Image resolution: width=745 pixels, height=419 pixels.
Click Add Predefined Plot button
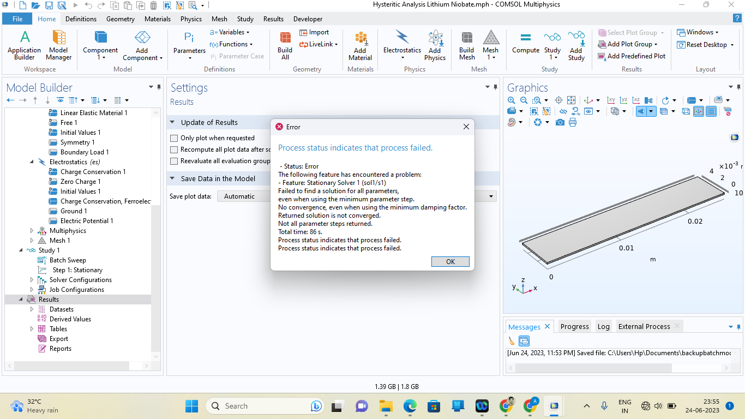(632, 56)
